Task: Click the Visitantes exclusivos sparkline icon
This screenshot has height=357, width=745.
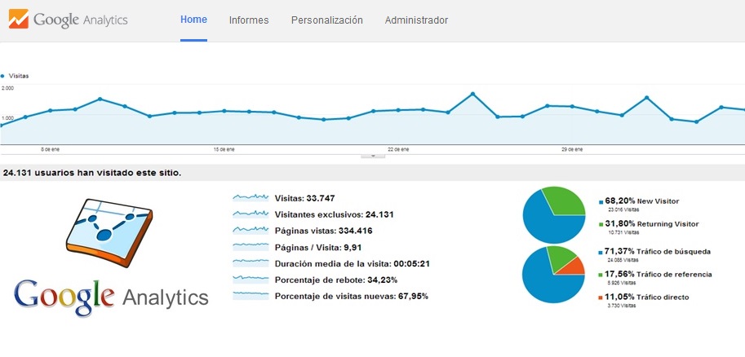Action: [251, 214]
